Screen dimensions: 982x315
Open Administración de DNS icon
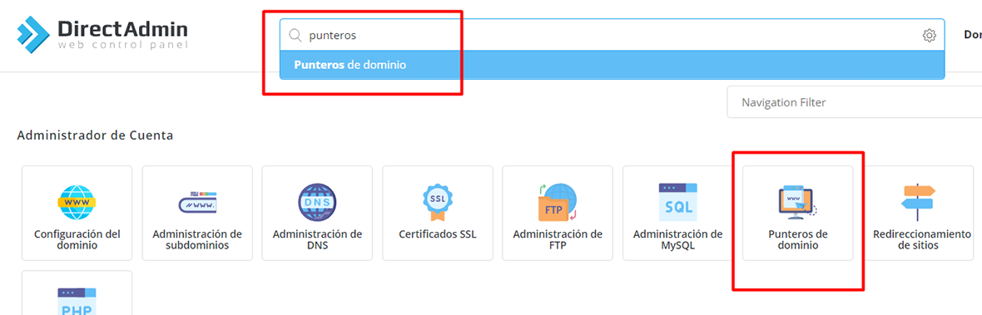318,202
